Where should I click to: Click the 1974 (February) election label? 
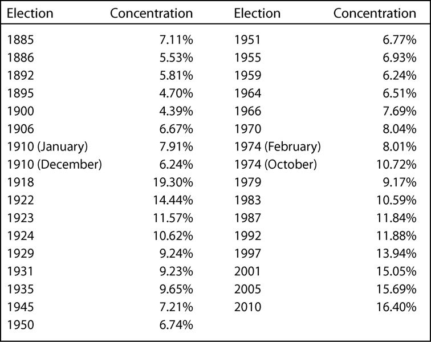pos(277,147)
